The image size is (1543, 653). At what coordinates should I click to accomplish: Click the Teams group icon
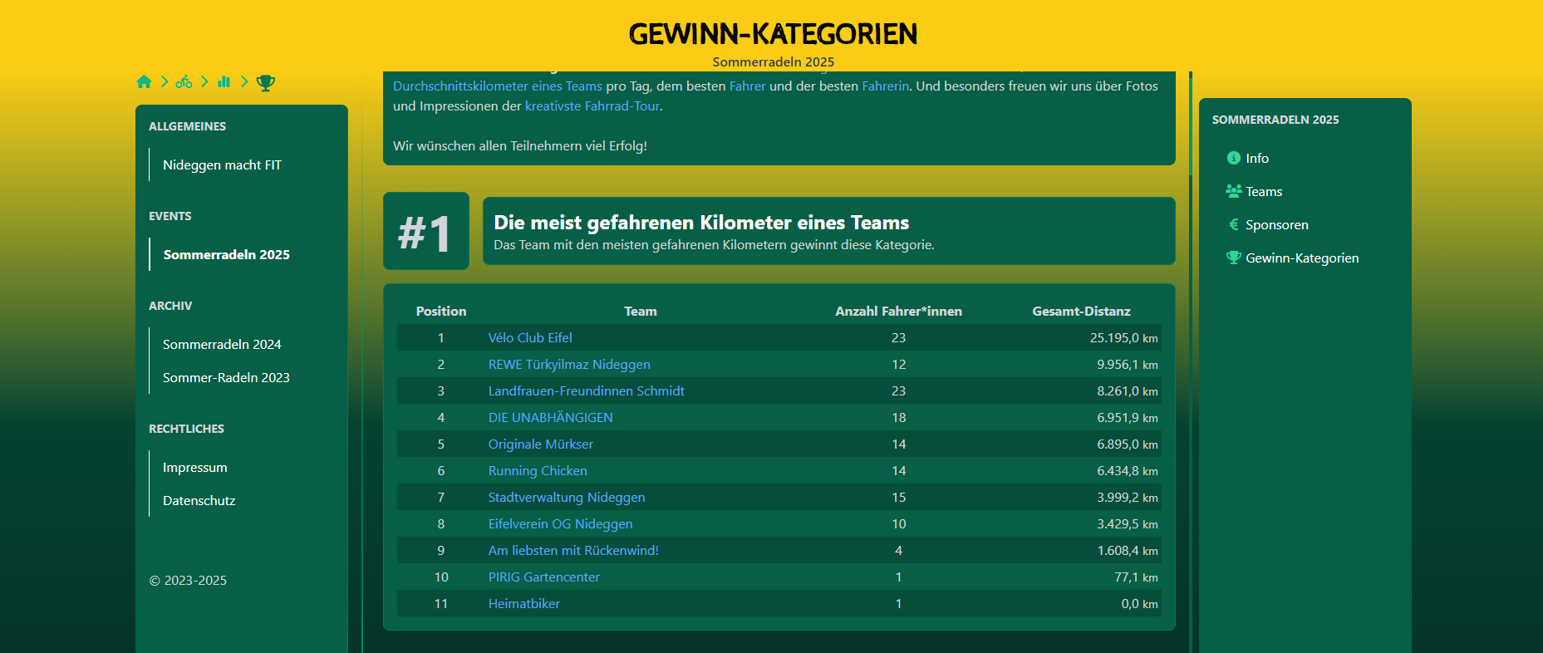point(1233,191)
